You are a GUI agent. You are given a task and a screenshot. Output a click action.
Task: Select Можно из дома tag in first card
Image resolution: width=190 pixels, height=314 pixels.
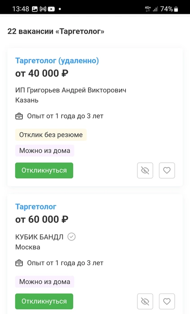pos(45,151)
